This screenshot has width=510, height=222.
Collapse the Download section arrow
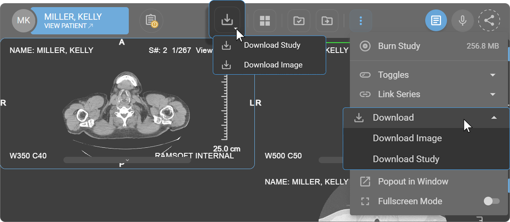(494, 118)
